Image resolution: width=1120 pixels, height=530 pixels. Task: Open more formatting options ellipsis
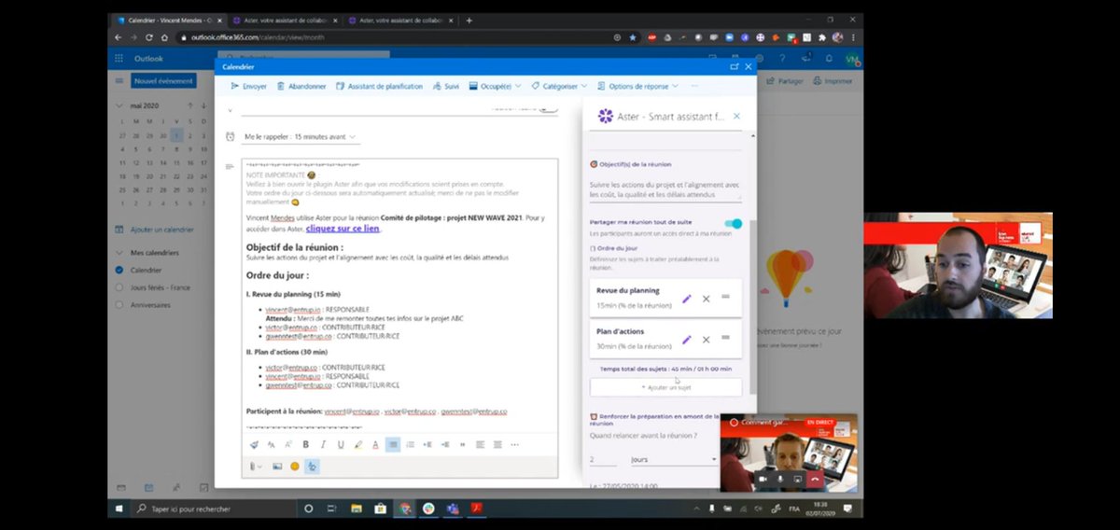[514, 444]
